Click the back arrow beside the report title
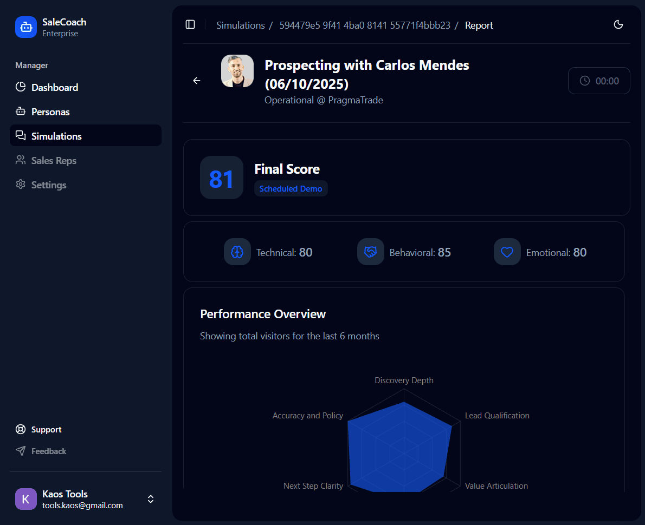The height and width of the screenshot is (525, 645). pos(196,80)
